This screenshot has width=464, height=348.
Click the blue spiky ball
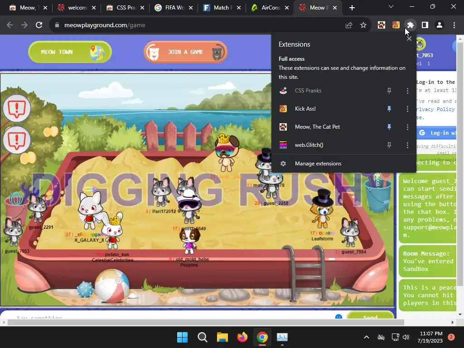coord(85,290)
